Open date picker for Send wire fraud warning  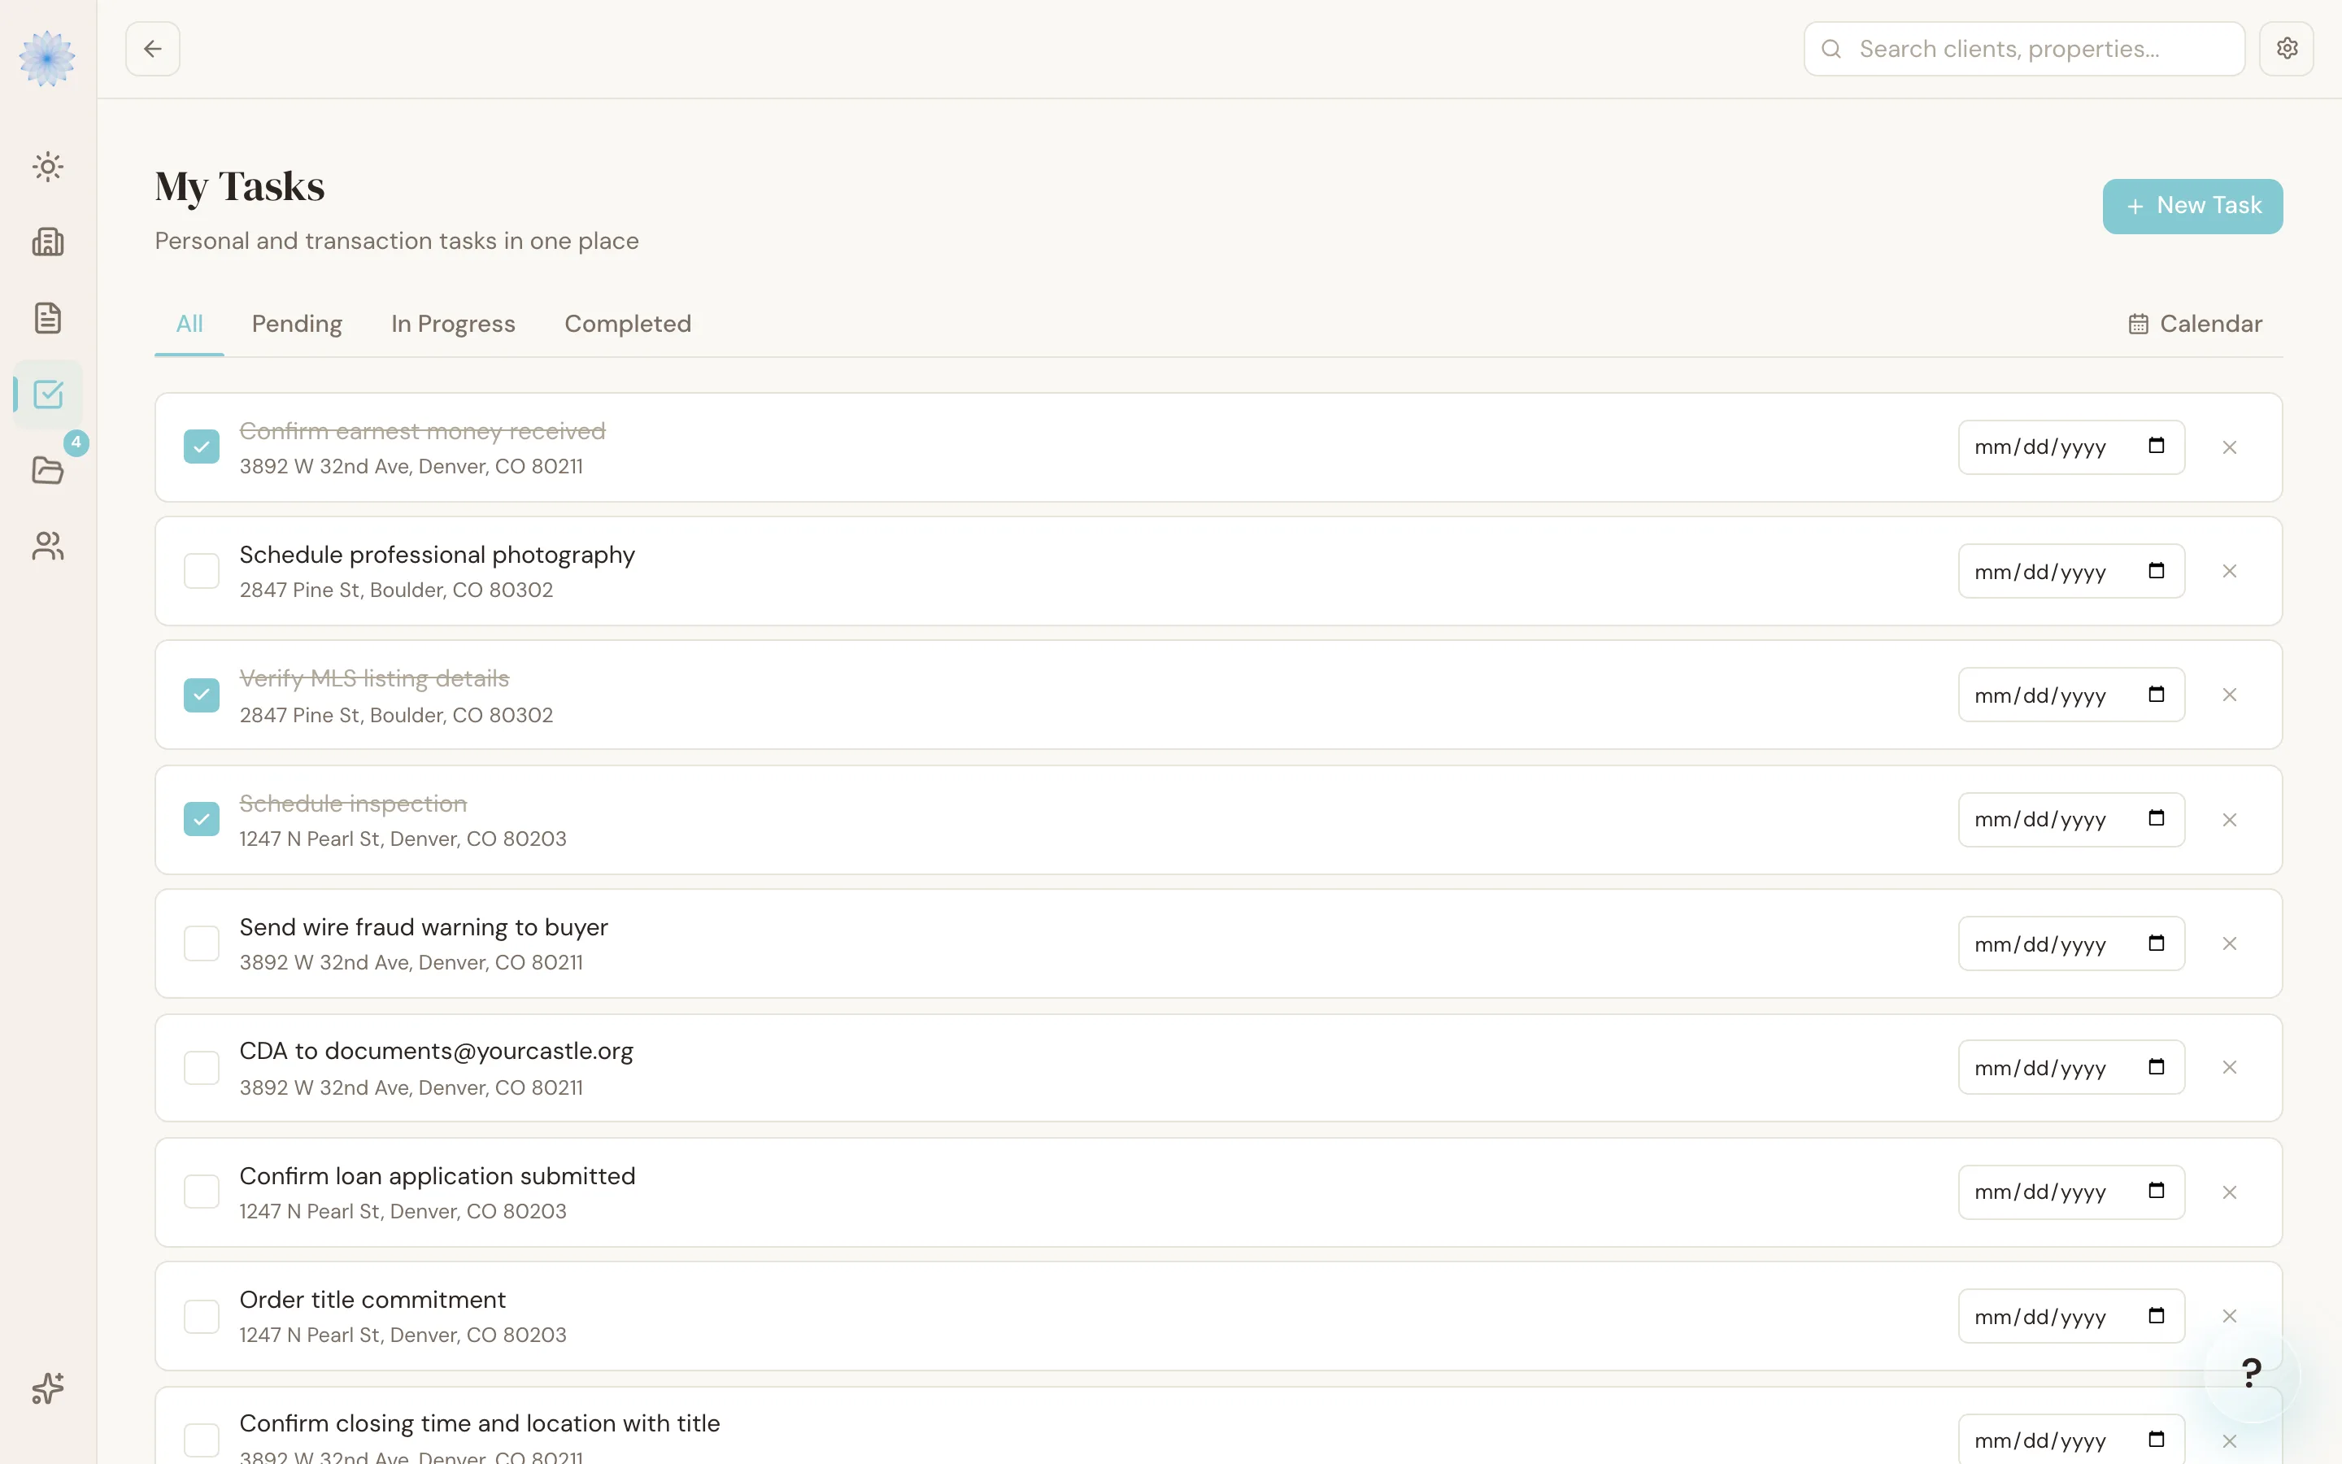[x=2157, y=943]
